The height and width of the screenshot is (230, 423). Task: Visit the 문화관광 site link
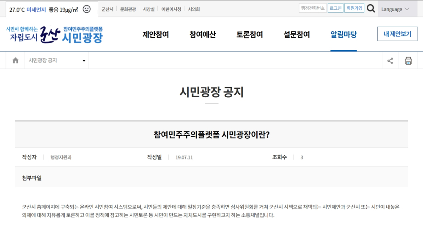[128, 9]
